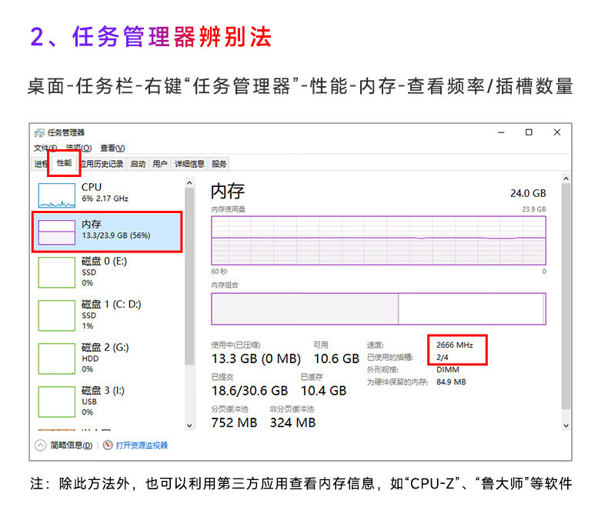
Task: Switch to the 详细信息 tab
Action: click(189, 164)
